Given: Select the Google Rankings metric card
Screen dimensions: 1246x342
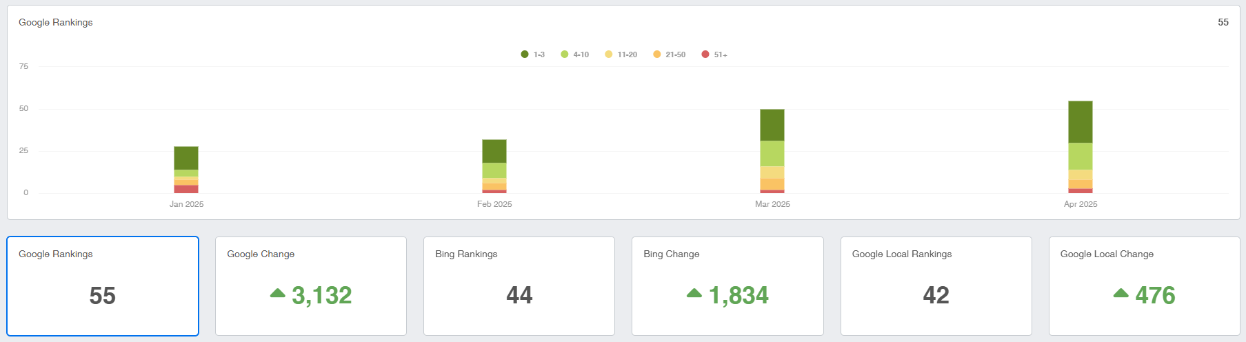Looking at the screenshot, I should 103,286.
